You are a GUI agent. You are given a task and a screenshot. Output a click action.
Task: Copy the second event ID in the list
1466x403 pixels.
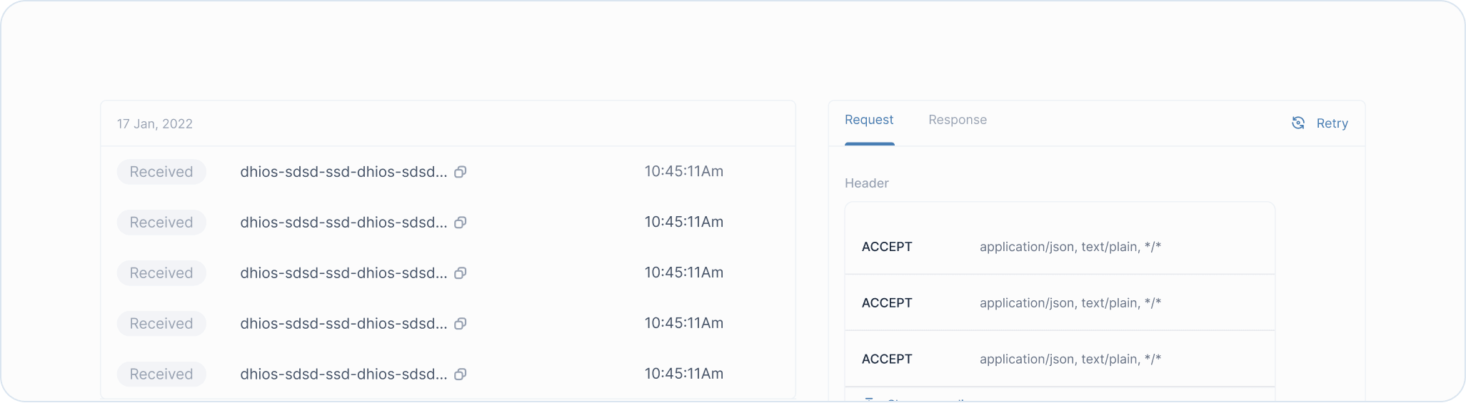[x=461, y=223]
